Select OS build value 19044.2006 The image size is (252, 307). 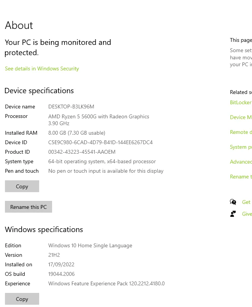click(x=62, y=274)
